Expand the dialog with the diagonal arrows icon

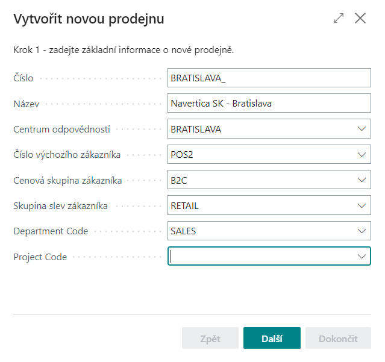tap(339, 18)
